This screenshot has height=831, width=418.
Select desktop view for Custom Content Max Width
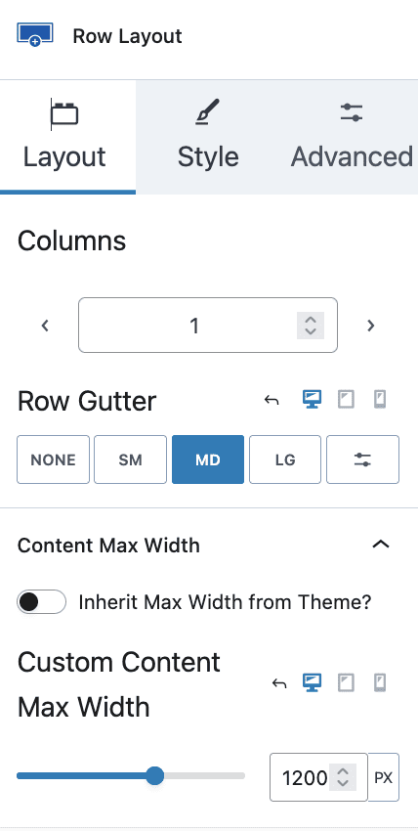(x=312, y=683)
